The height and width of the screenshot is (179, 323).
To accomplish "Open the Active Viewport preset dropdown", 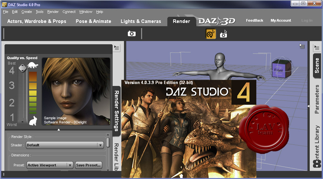I will click(50, 165).
